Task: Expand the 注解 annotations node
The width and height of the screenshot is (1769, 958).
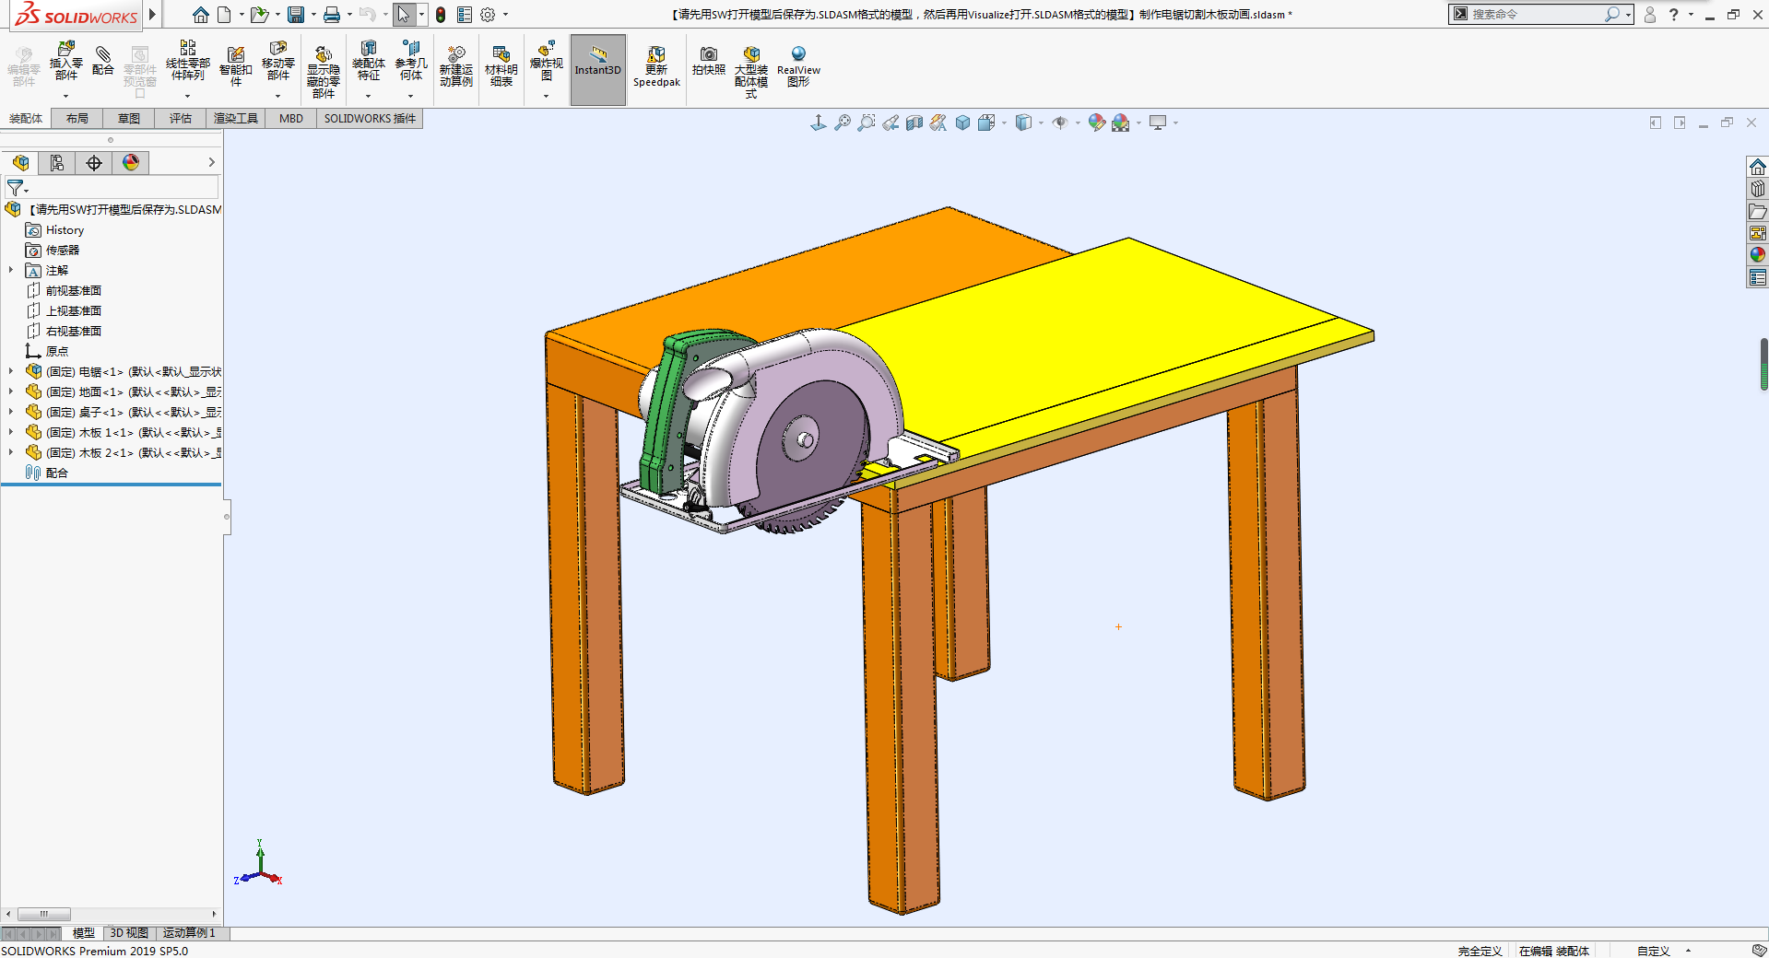Action: tap(11, 270)
